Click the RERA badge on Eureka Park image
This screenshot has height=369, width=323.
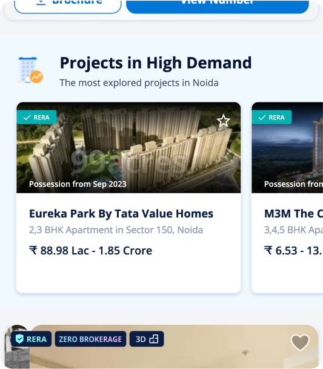pyautogui.click(x=36, y=117)
